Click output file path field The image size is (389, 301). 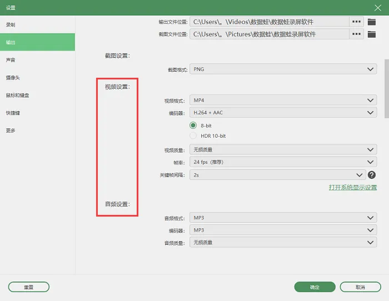coord(270,22)
